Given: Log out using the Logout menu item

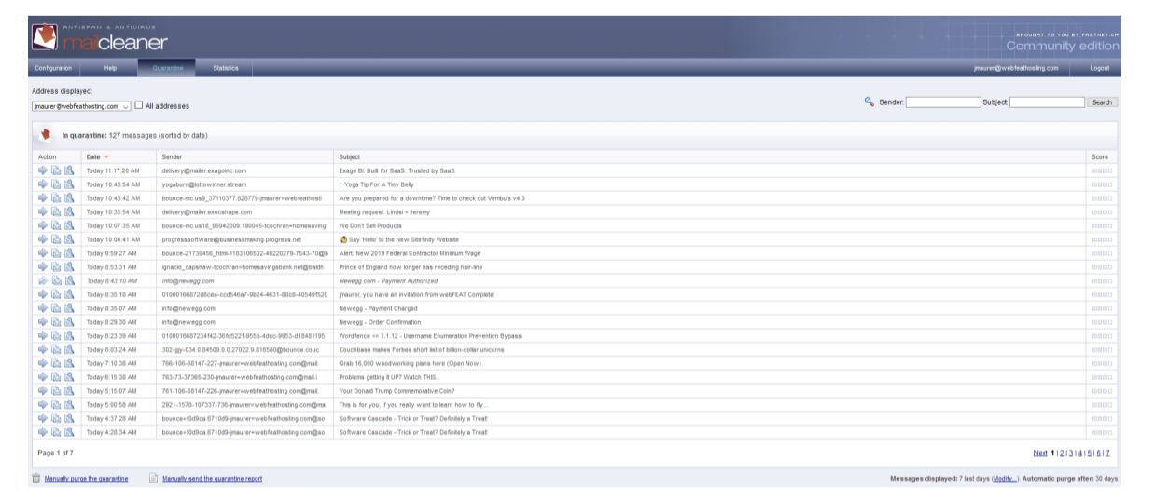Looking at the screenshot, I should point(1100,68).
